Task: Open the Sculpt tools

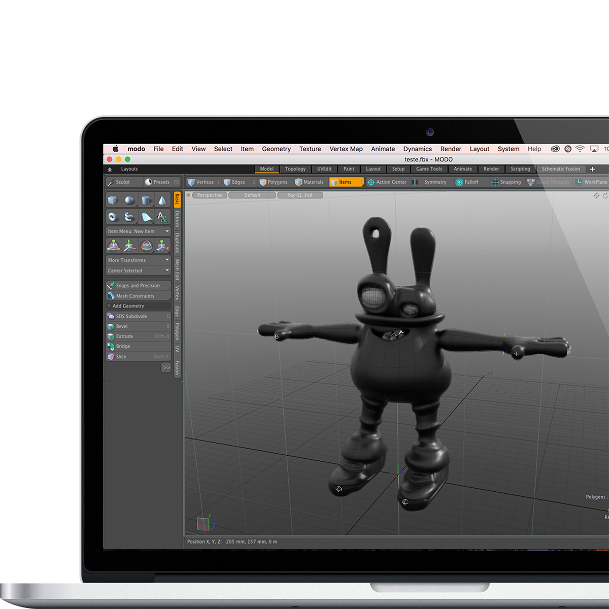Action: point(123,182)
